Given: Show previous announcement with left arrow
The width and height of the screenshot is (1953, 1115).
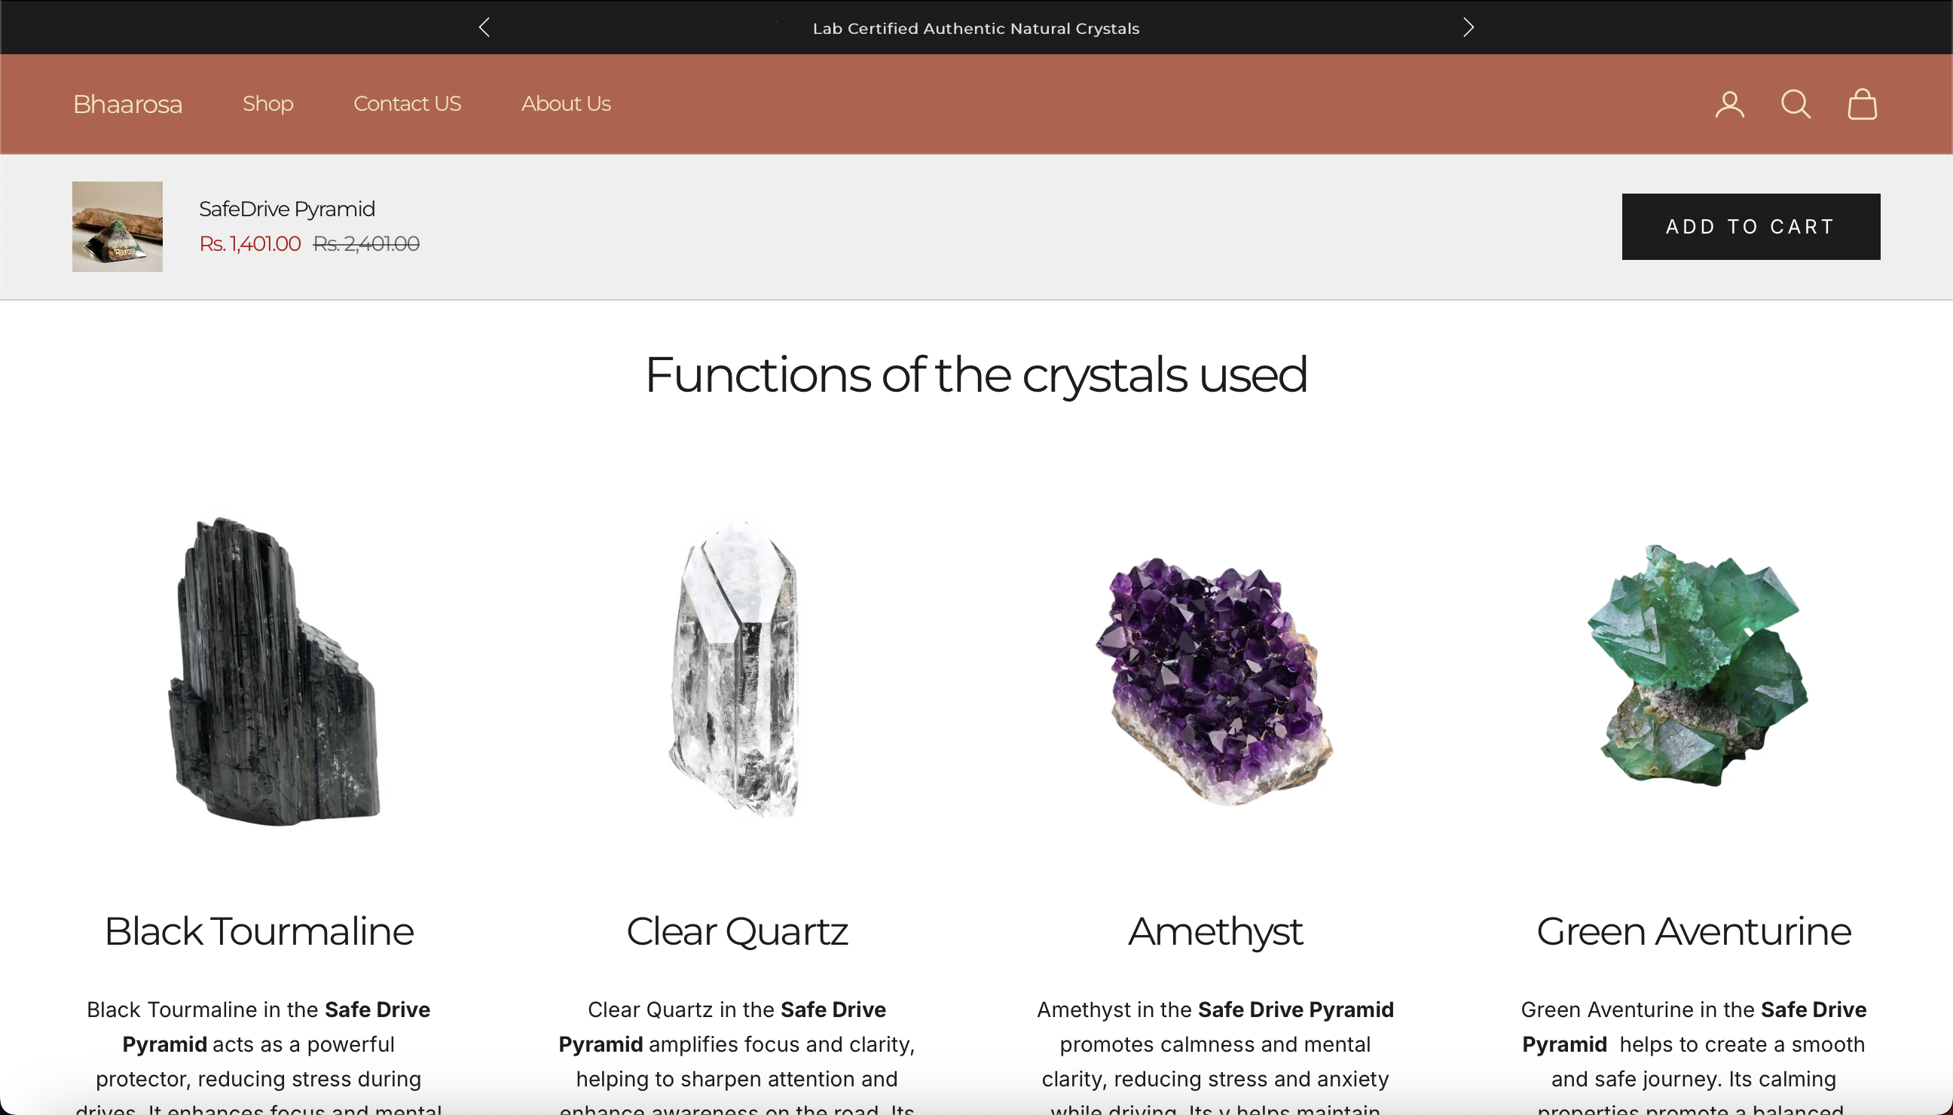Looking at the screenshot, I should pos(484,28).
